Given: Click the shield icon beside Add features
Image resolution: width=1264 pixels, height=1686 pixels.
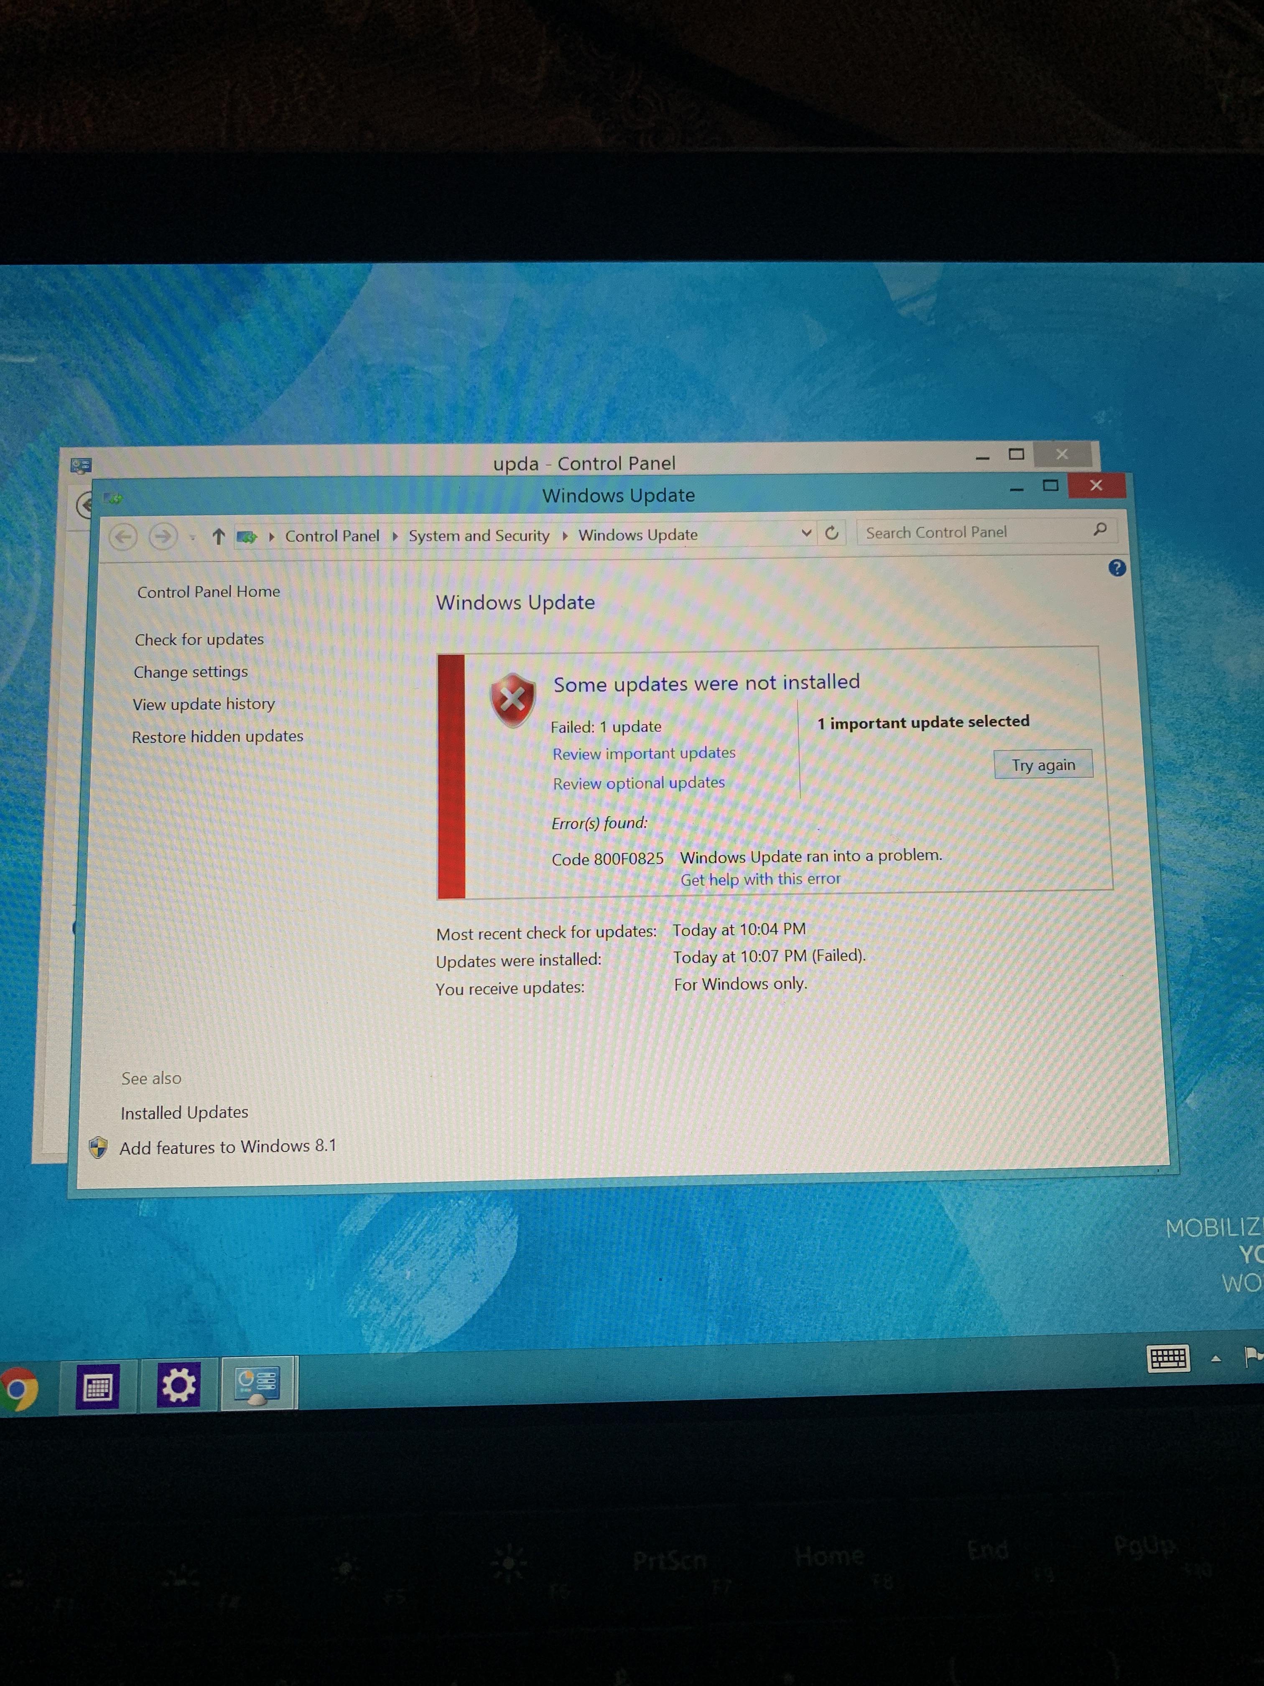Looking at the screenshot, I should (x=98, y=1147).
